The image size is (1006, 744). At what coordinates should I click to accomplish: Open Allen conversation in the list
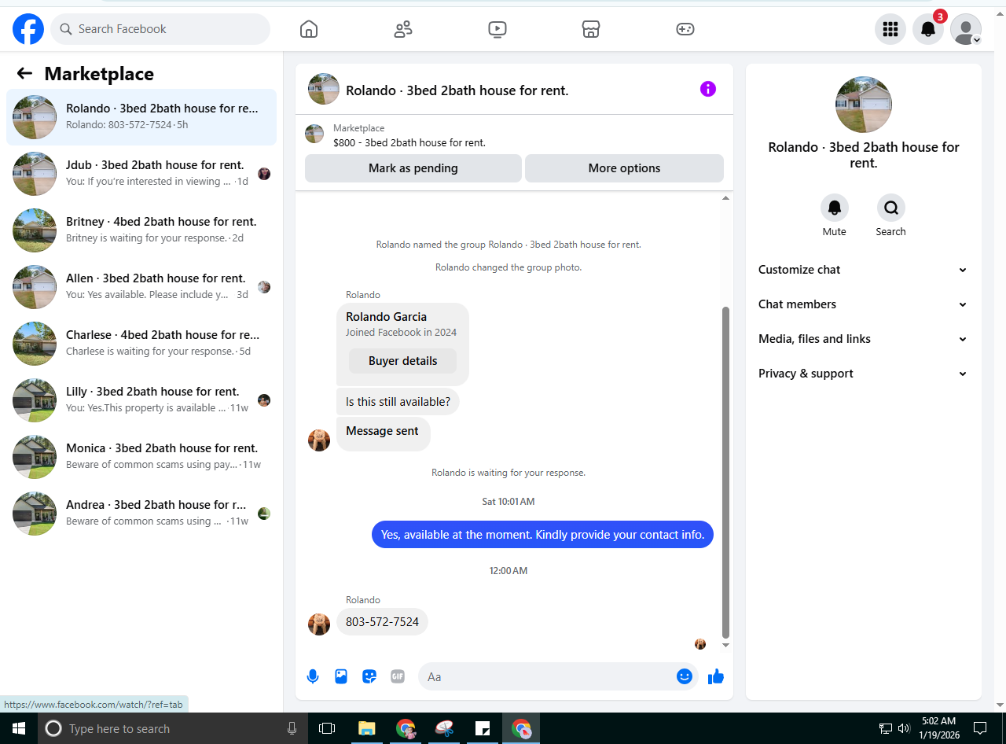[x=141, y=287]
